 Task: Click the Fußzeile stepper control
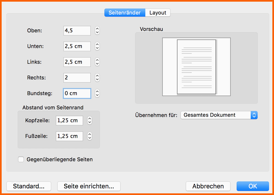tap(89, 136)
